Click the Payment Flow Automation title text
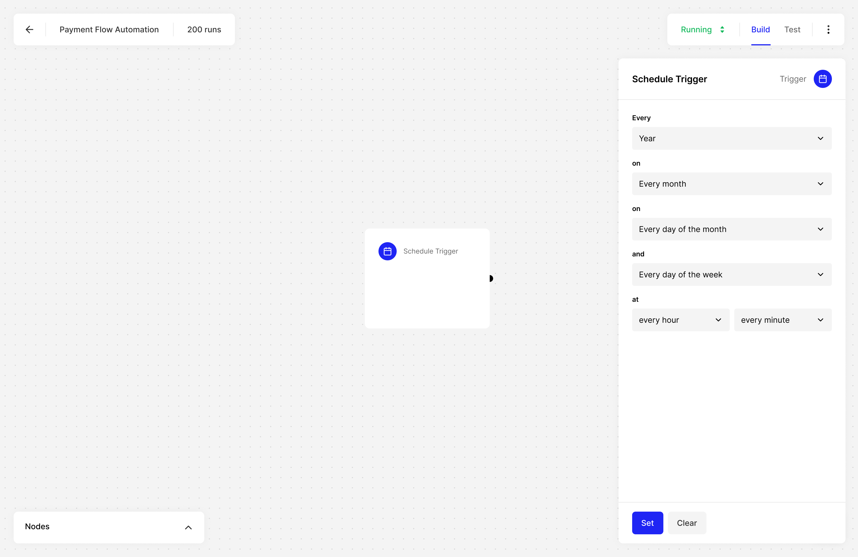This screenshot has height=557, width=858. pyautogui.click(x=109, y=29)
